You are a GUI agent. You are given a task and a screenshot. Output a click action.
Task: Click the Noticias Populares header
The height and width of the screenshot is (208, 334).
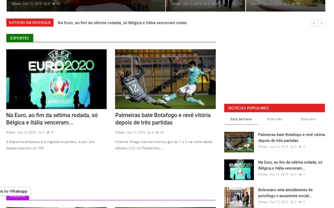274,108
